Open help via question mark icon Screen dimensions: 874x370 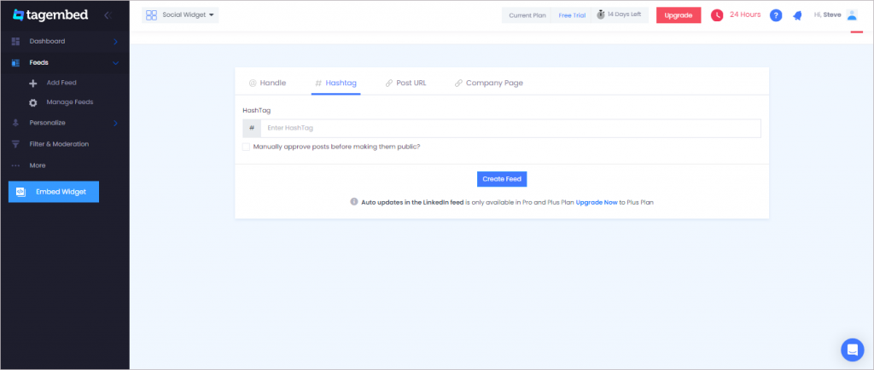pyautogui.click(x=776, y=15)
